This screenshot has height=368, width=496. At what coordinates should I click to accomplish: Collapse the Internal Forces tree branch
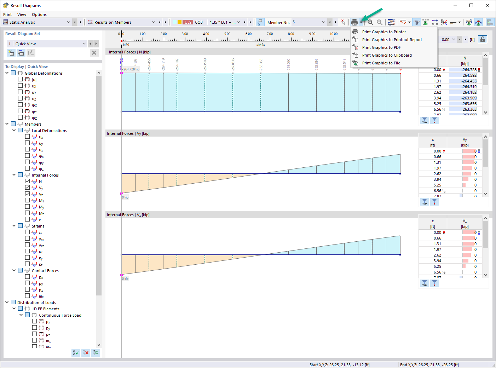pyautogui.click(x=14, y=175)
